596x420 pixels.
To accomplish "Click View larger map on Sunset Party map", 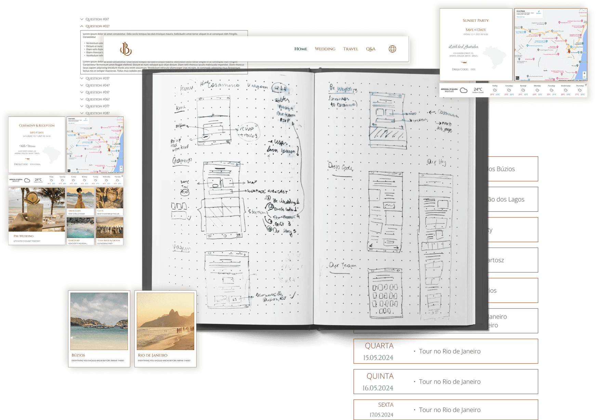I will pos(521,16).
